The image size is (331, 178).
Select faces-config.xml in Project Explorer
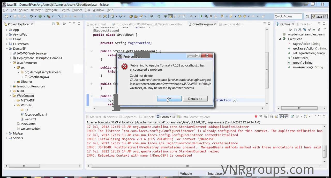pos(34,115)
